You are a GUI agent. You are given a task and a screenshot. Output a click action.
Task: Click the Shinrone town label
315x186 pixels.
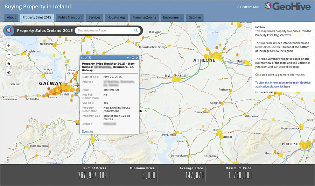tap(210, 156)
